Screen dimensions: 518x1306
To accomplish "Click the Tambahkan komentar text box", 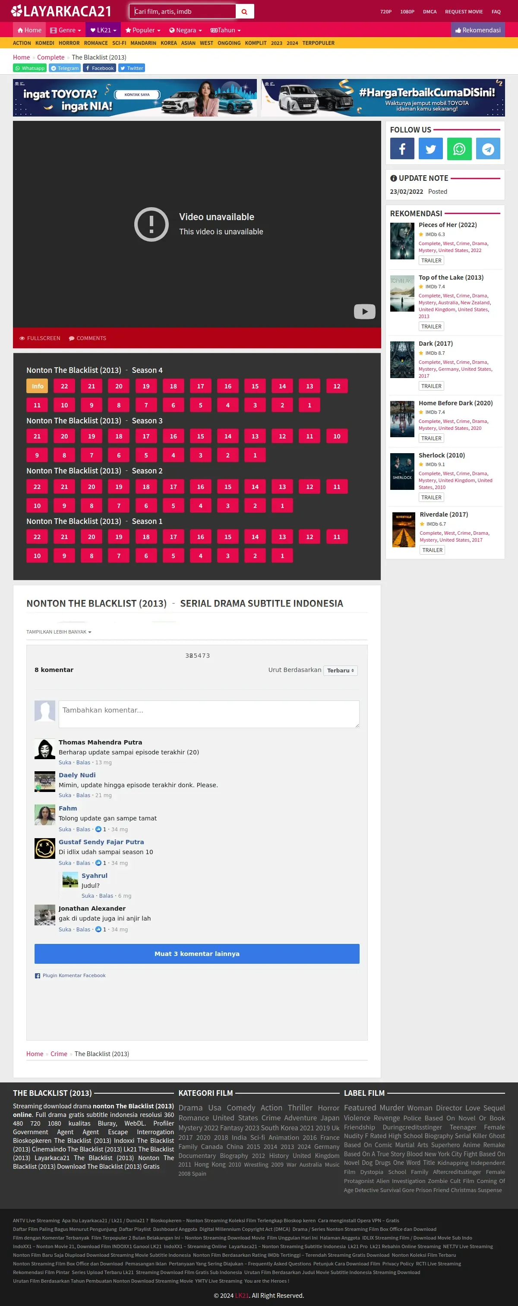I will coord(209,714).
